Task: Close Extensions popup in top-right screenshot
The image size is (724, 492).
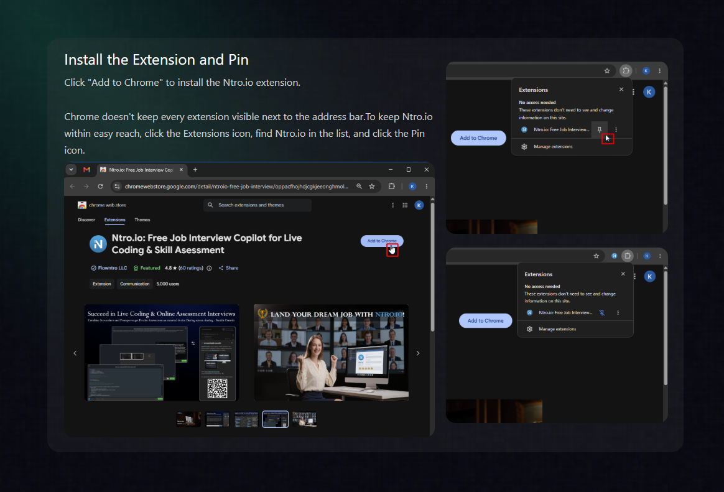Action: (621, 90)
